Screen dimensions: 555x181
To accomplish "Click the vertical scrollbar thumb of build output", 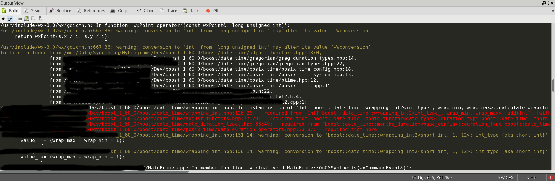I will pyautogui.click(x=553, y=86).
